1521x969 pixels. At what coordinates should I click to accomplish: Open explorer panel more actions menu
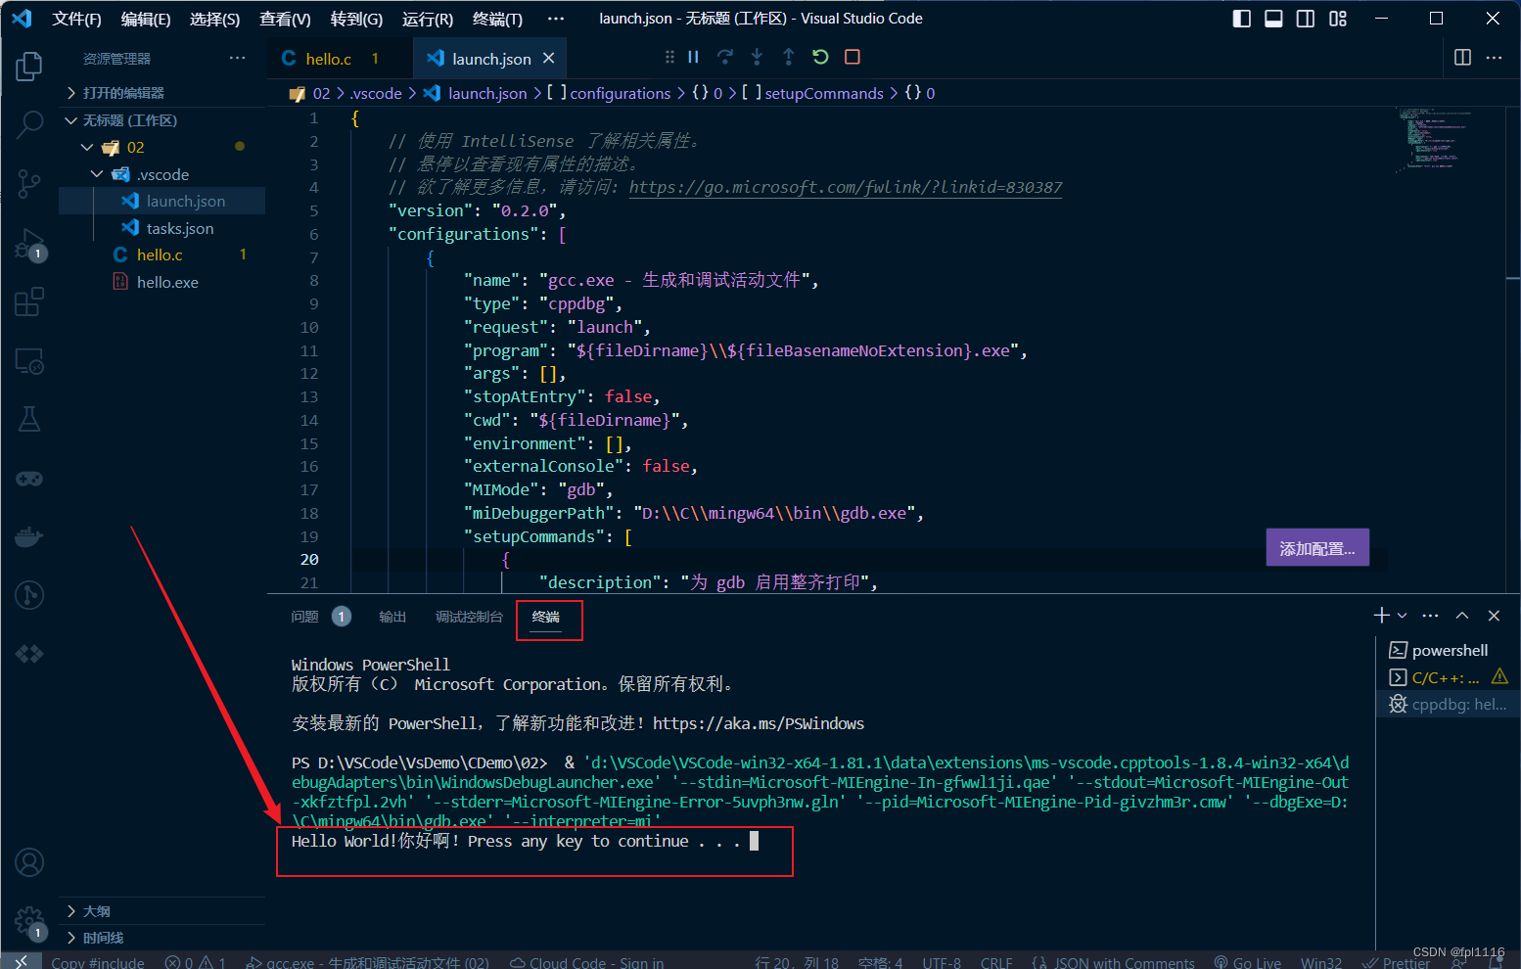(x=237, y=58)
